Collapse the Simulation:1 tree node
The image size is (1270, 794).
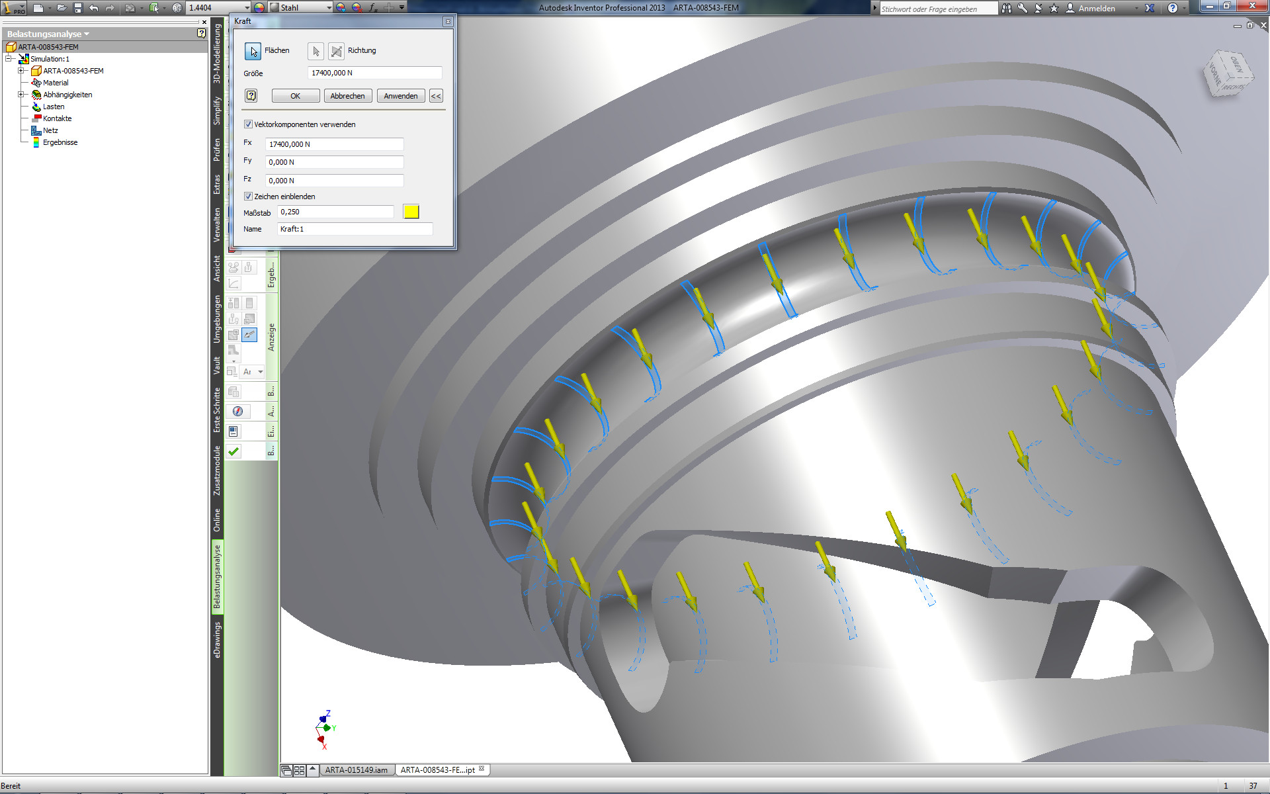coord(9,59)
